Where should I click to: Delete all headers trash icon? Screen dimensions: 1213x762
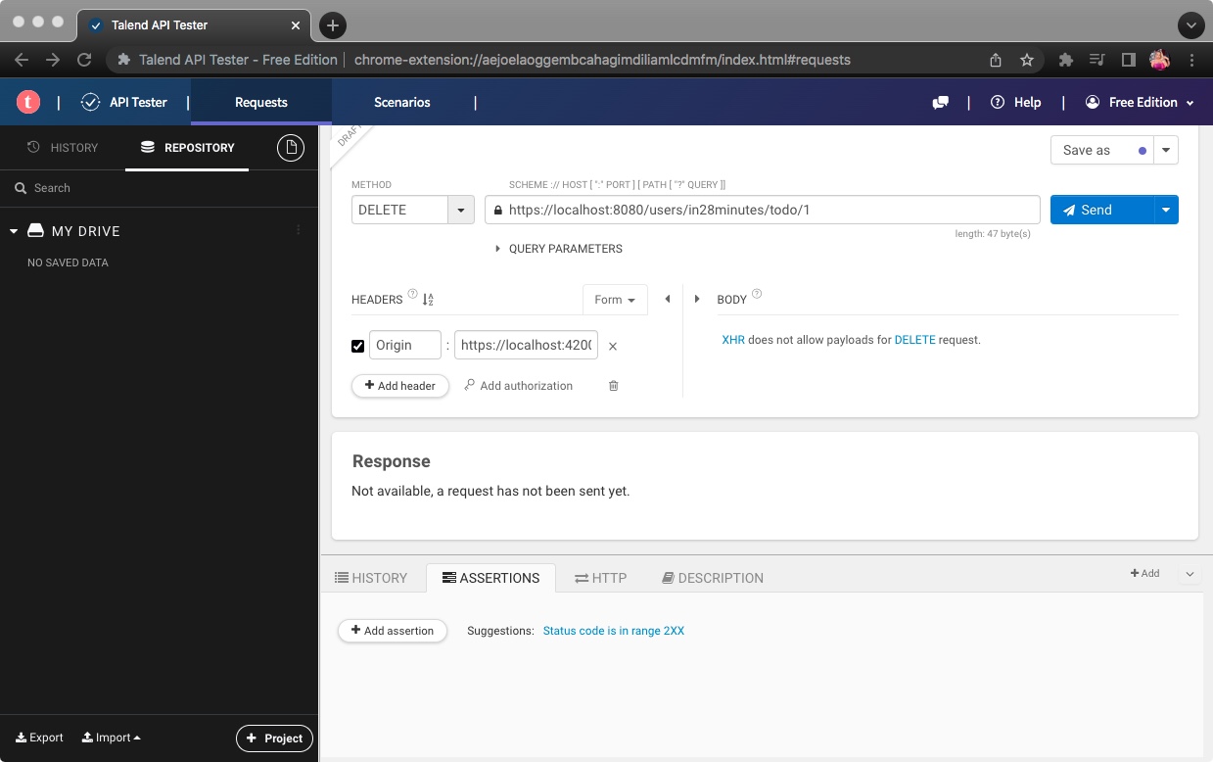tap(614, 386)
